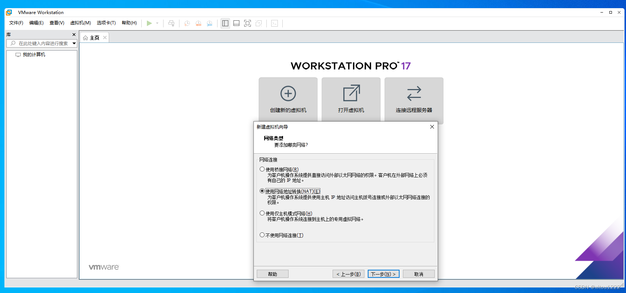Open the power options dropdown arrow
Screen dimensions: 626x293
[157, 23]
